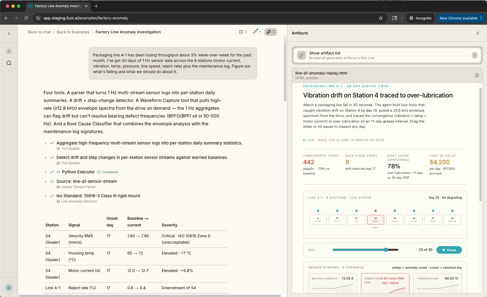This screenshot has height=297, width=487.
Task: Click the artifact list stack icon
Action: (301, 55)
